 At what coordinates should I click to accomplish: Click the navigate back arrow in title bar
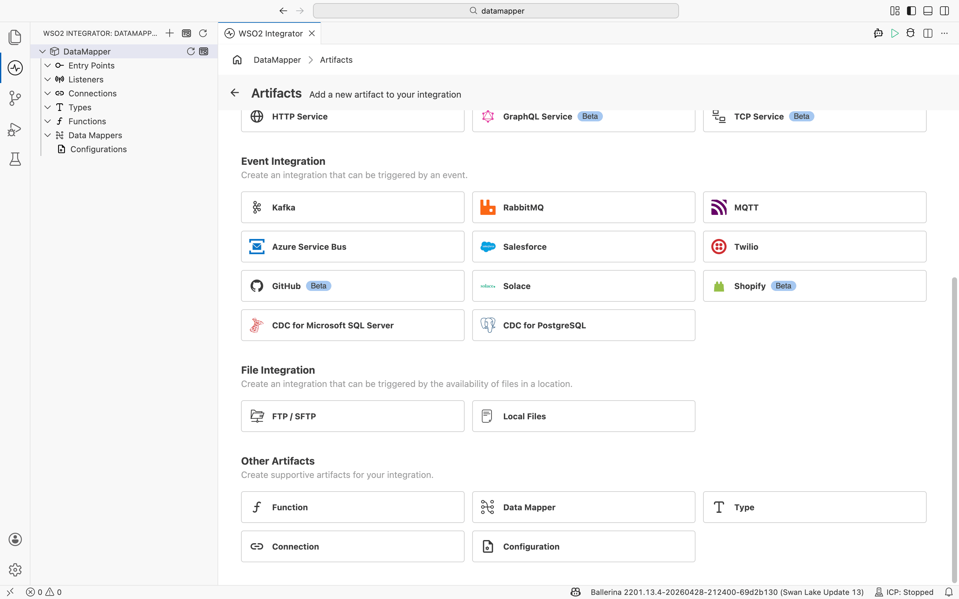point(283,11)
